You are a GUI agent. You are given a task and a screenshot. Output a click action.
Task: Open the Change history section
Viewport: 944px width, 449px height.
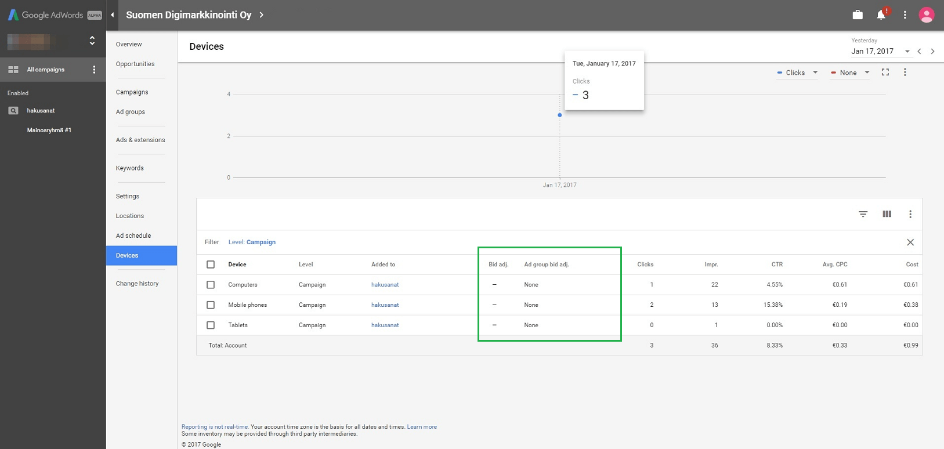point(137,284)
